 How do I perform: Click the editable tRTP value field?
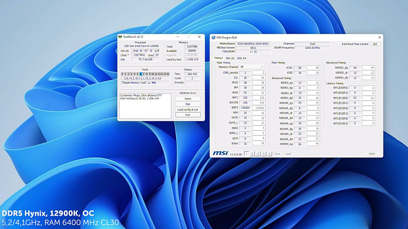point(259,138)
